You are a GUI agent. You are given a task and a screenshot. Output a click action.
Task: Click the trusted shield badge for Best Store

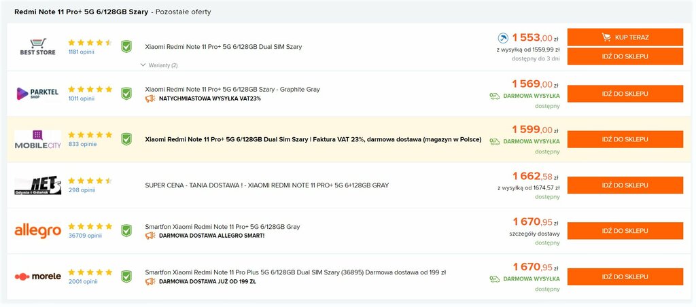pyautogui.click(x=126, y=47)
